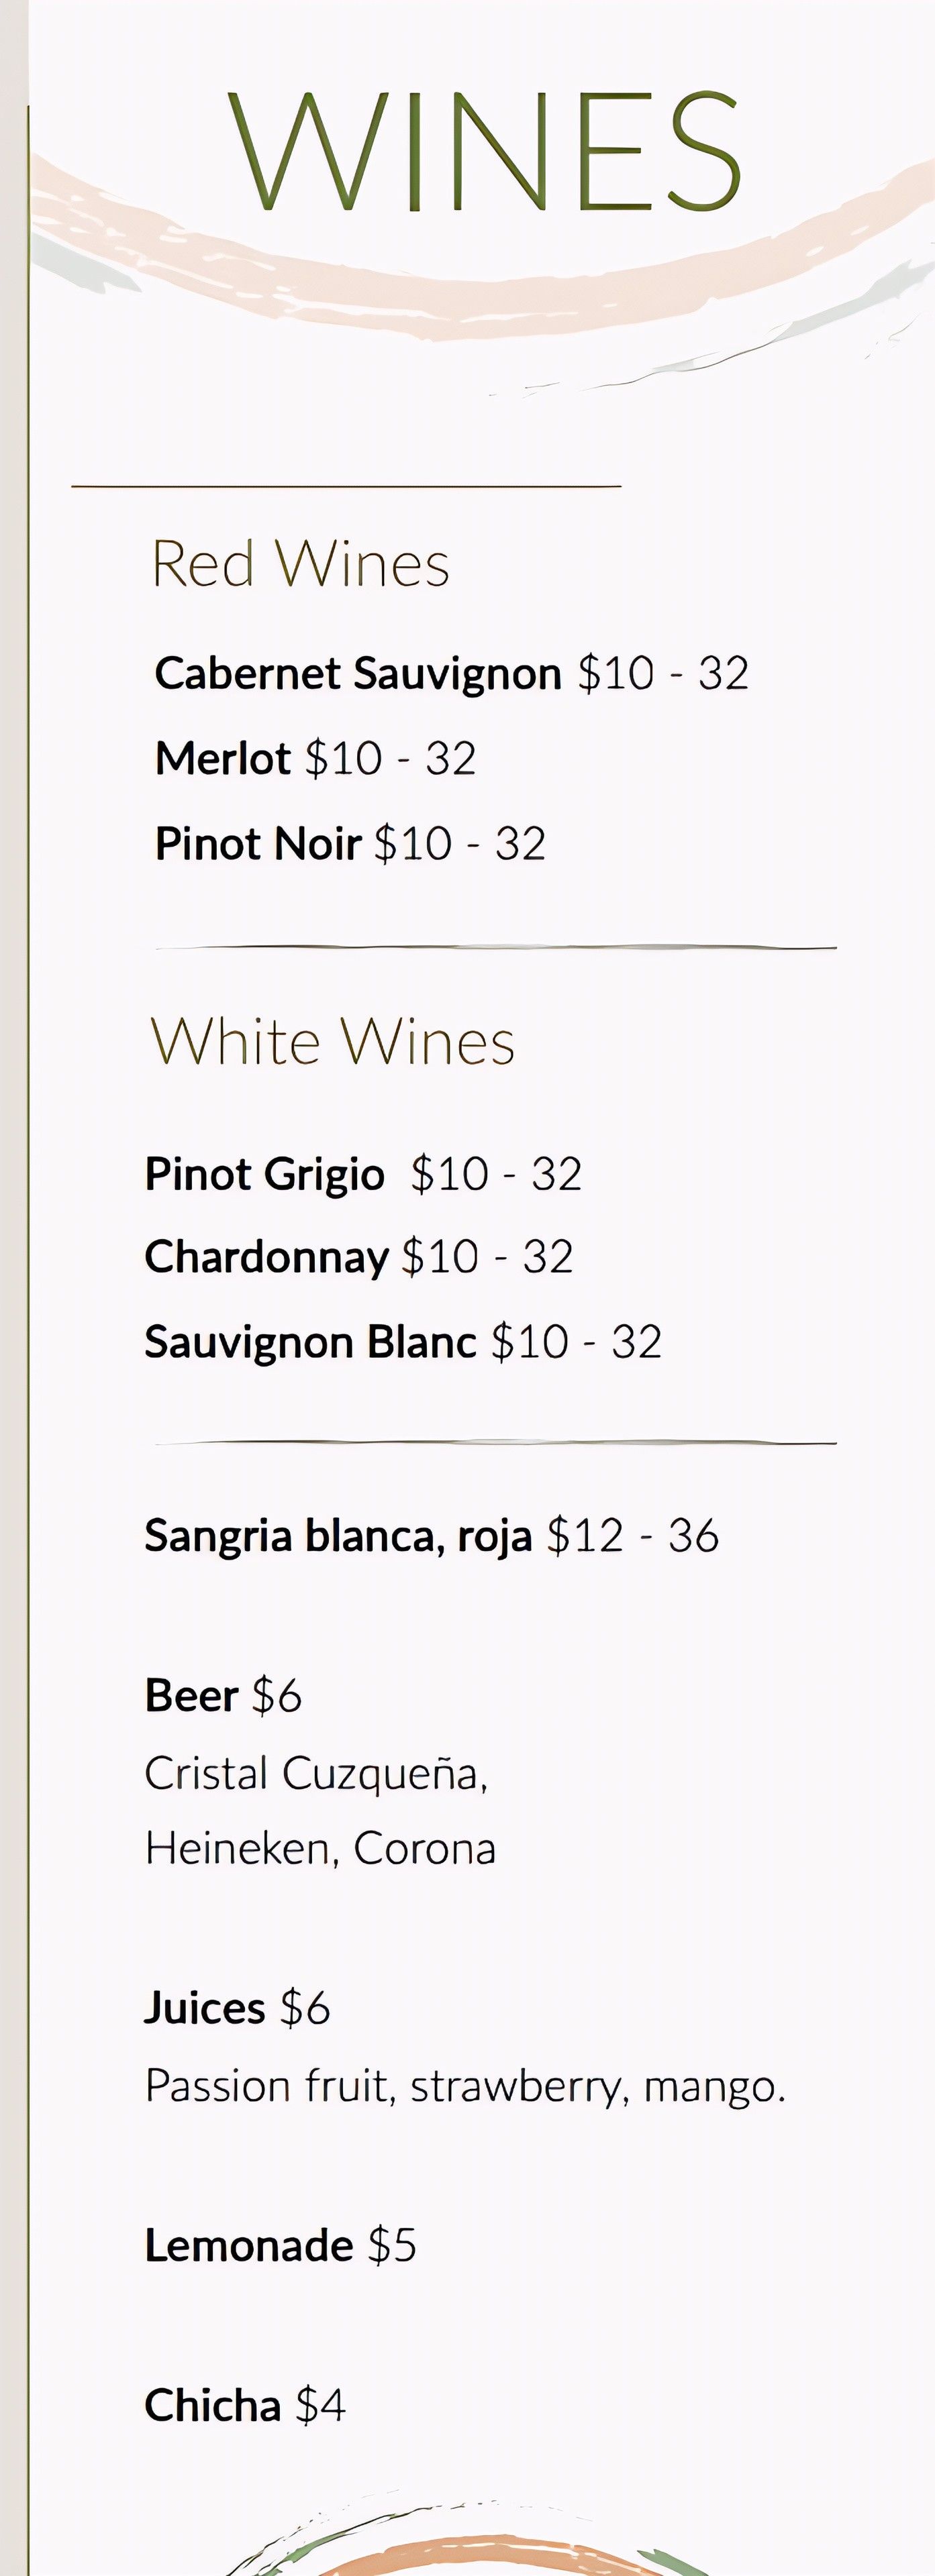Click the White Wines section heading
This screenshot has height=2576, width=935.
(332, 1042)
